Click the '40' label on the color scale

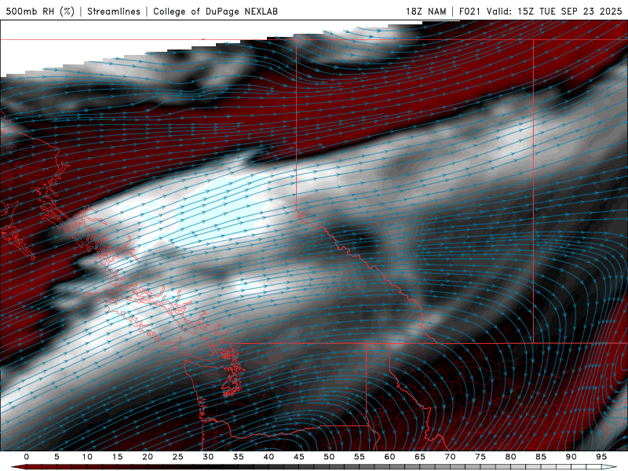(268, 457)
